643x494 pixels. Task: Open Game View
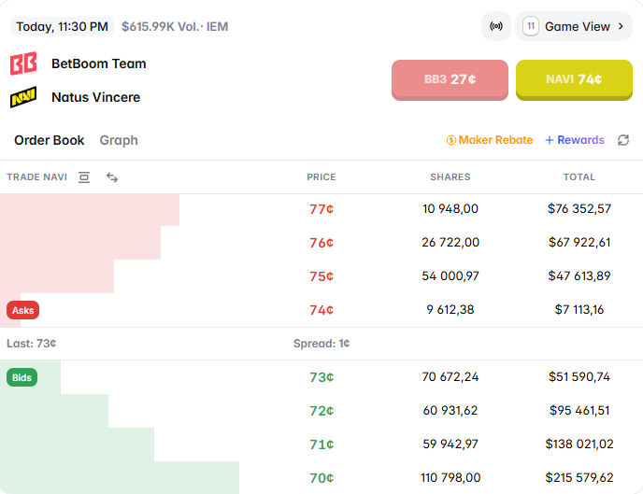pyautogui.click(x=573, y=26)
